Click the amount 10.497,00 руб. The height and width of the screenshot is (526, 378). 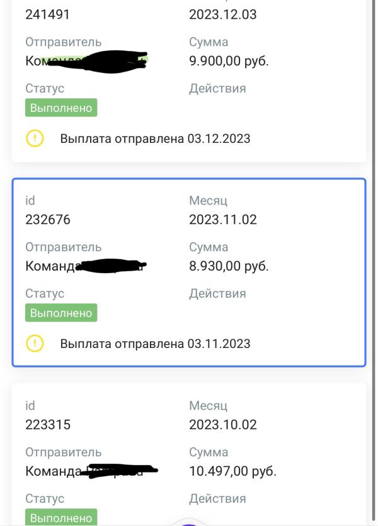(232, 471)
